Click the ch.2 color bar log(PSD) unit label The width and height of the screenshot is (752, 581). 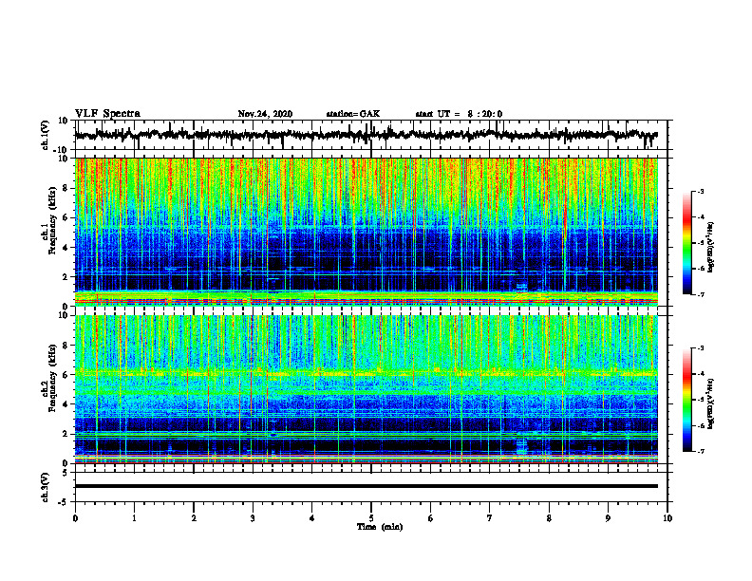711,403
